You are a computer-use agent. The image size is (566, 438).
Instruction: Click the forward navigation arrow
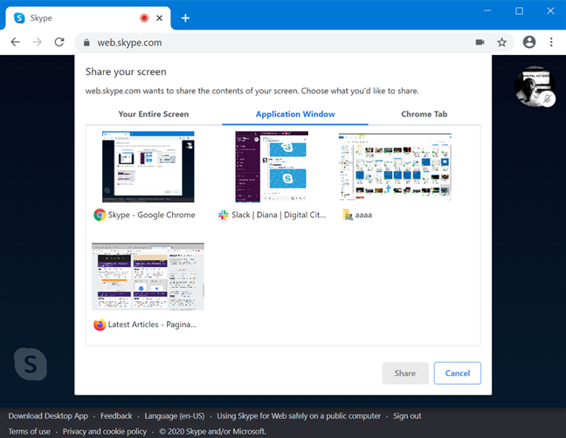pyautogui.click(x=38, y=42)
